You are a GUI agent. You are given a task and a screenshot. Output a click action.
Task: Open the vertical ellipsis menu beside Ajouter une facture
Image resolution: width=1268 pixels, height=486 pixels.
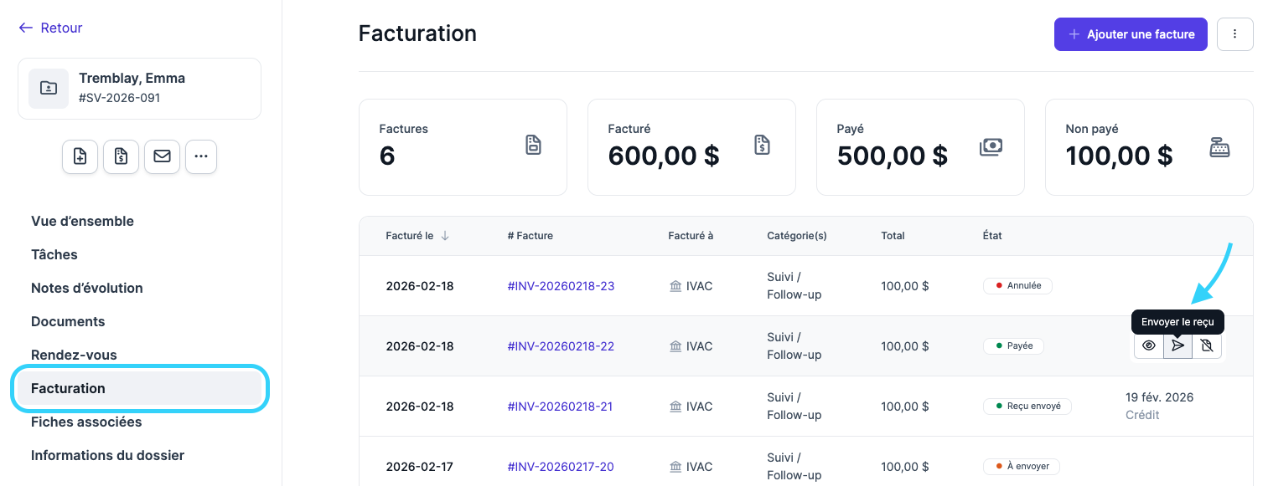[1234, 34]
